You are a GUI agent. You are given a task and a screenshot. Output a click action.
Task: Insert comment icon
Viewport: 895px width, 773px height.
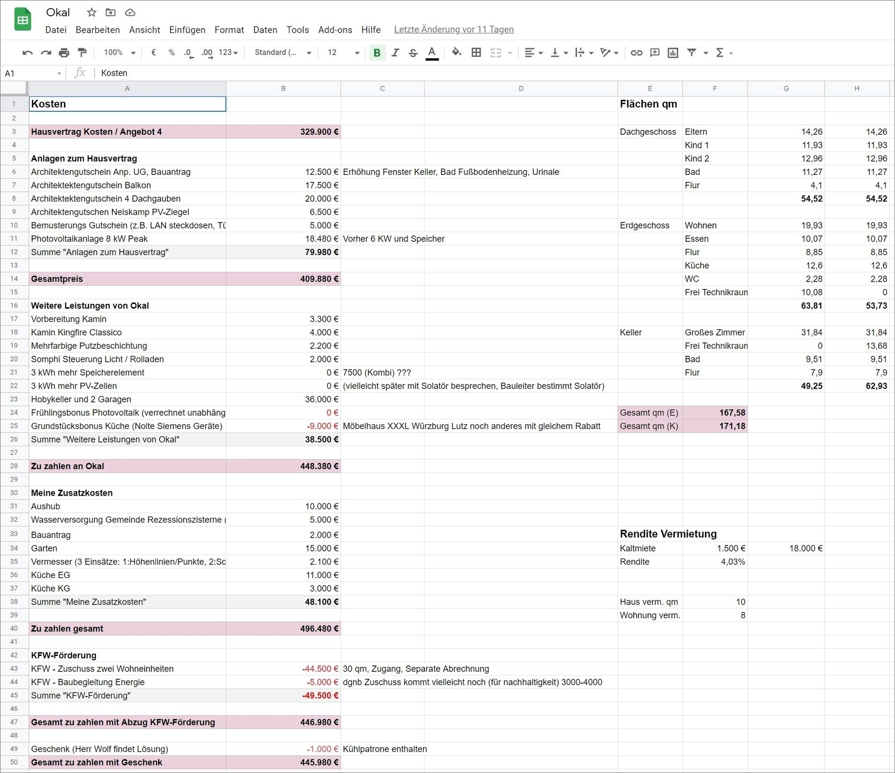654,53
